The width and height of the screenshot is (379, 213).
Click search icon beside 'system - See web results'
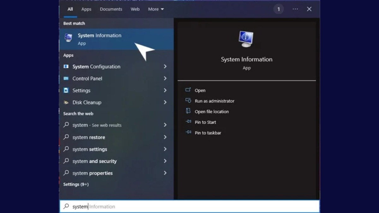66,125
